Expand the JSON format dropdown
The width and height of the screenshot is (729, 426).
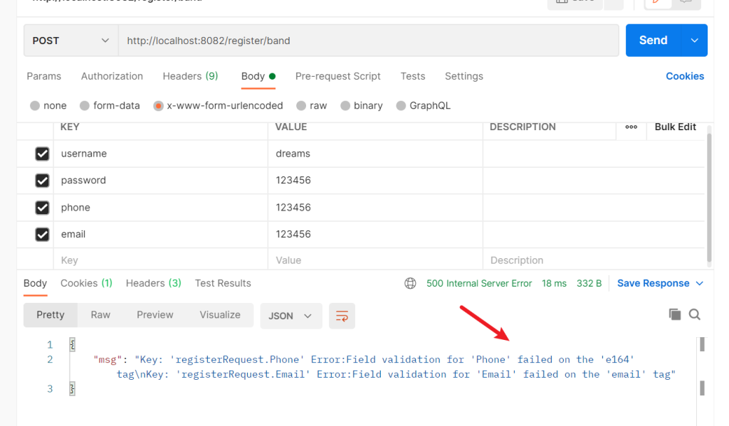pyautogui.click(x=291, y=316)
